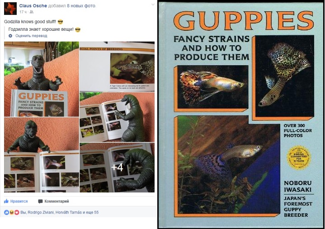Open the photo of Godzilla holding the Guppies book

click(x=42, y=79)
